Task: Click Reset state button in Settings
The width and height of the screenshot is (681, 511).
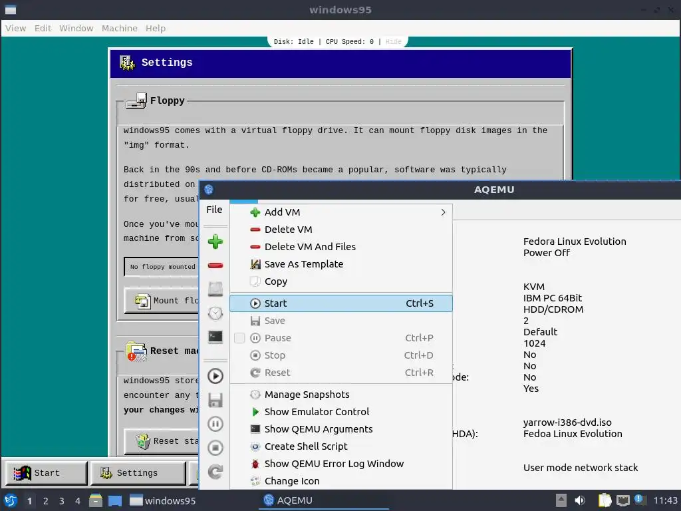Action: [x=162, y=442]
